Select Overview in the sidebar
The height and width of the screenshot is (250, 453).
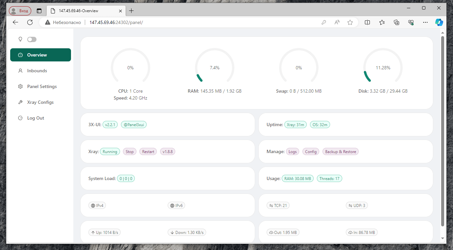[37, 55]
